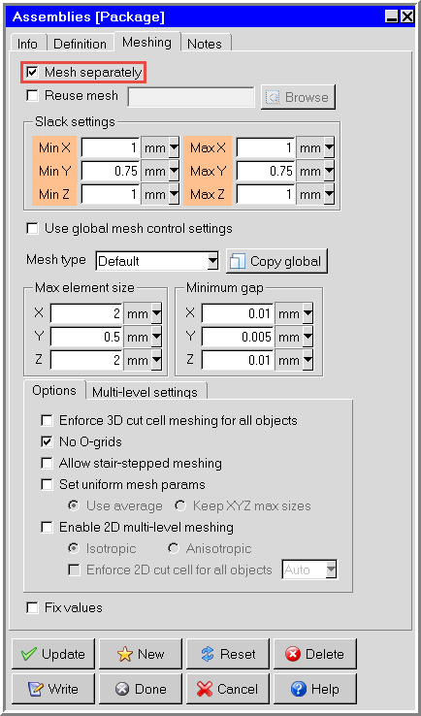Select the Use average radio button
Viewport: 421px width, 716px height.
tap(73, 505)
